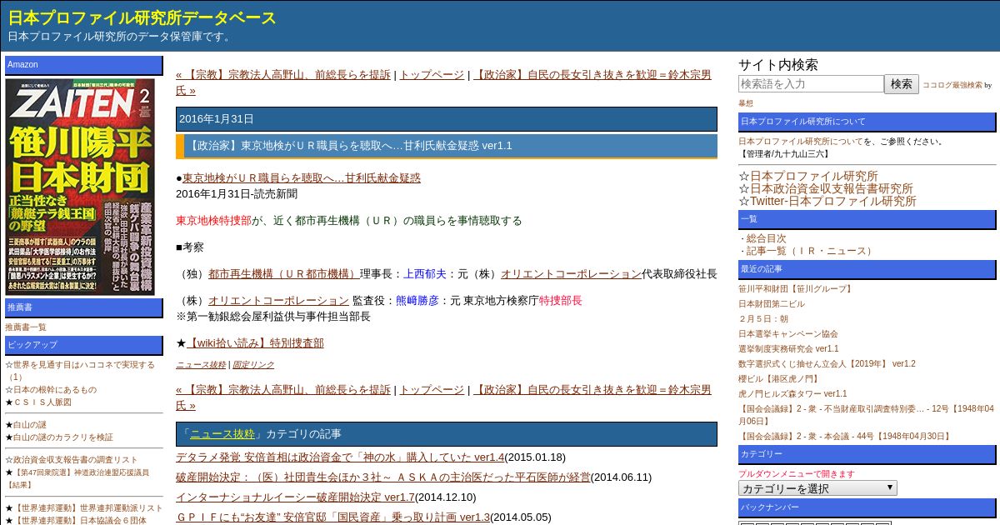This screenshot has height=525, width=1000.
Task: Click the 最近の記事 sidebar heading
Action: [x=867, y=269]
